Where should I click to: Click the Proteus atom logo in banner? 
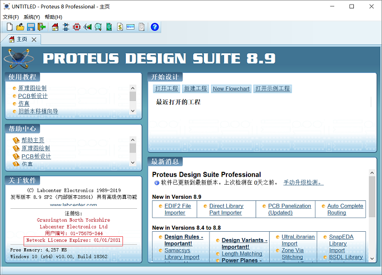tap(19, 58)
